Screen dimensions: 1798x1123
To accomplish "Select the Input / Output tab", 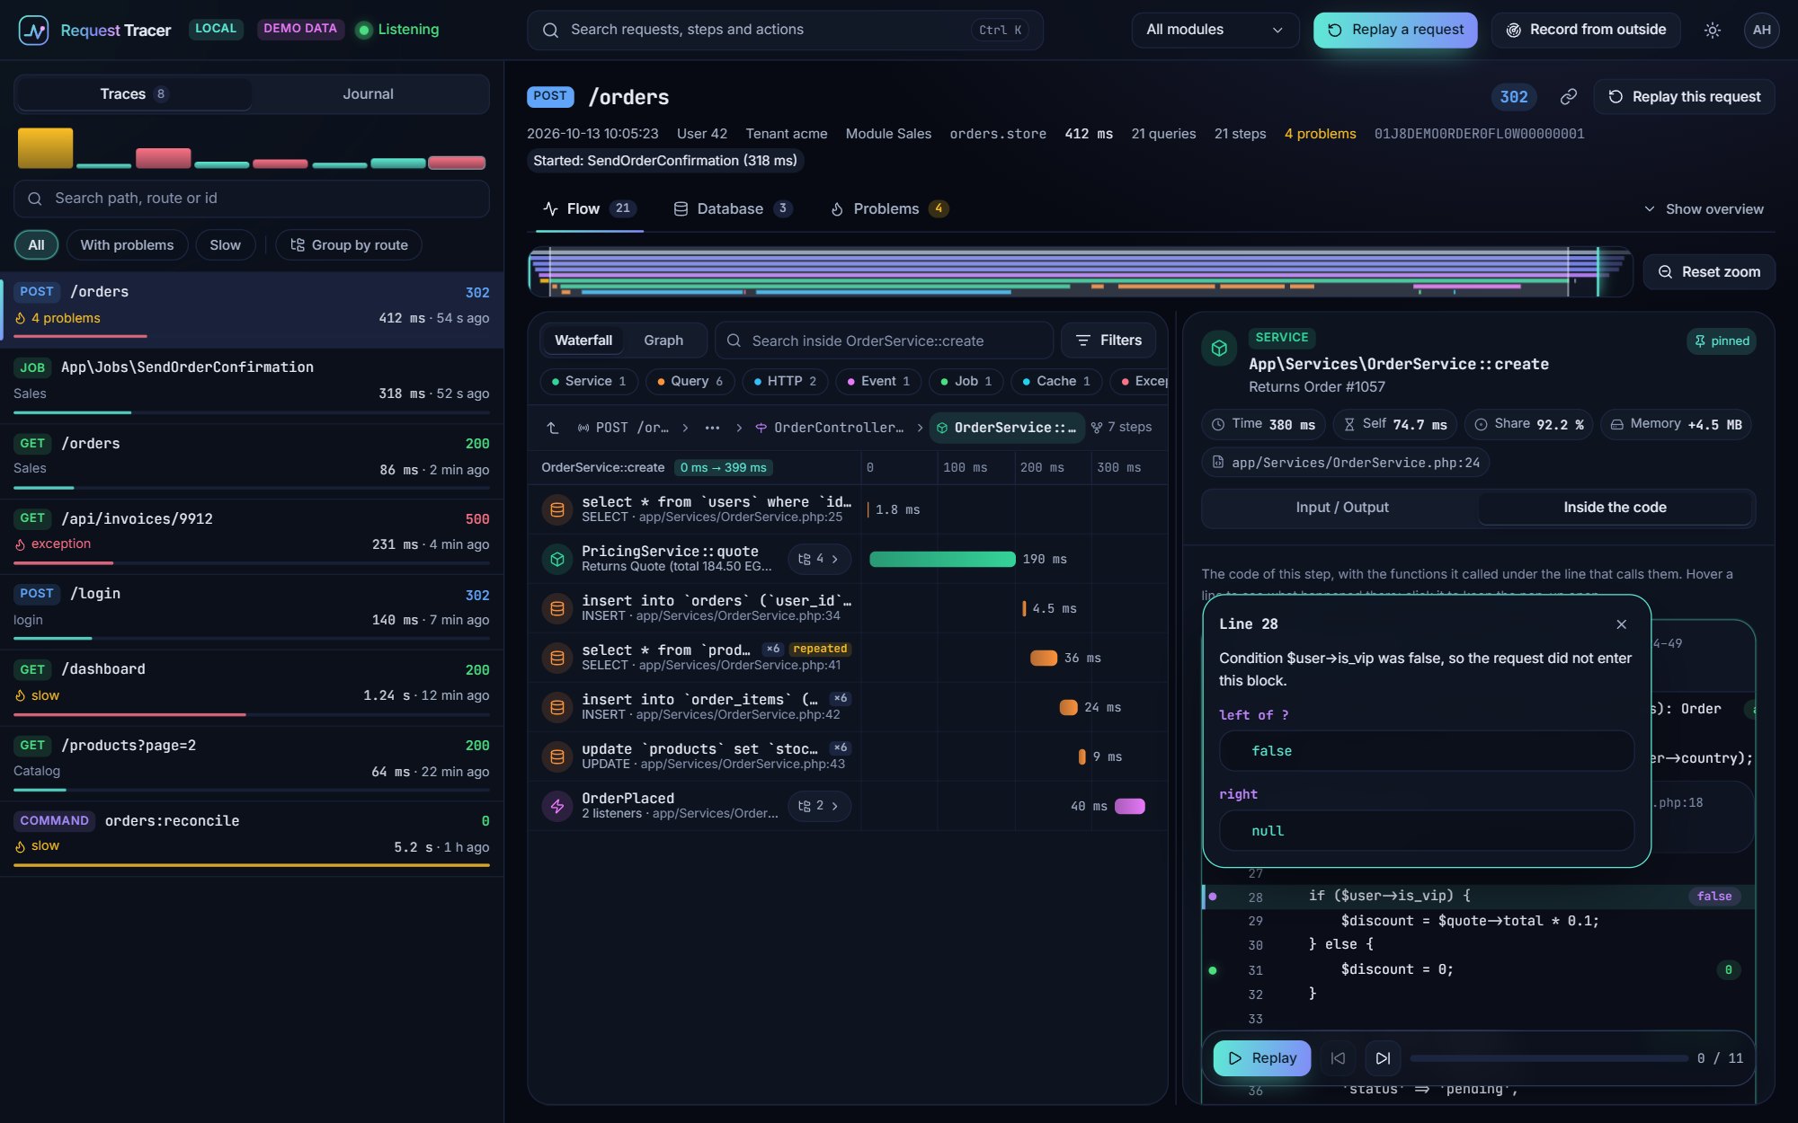I will click(x=1341, y=508).
